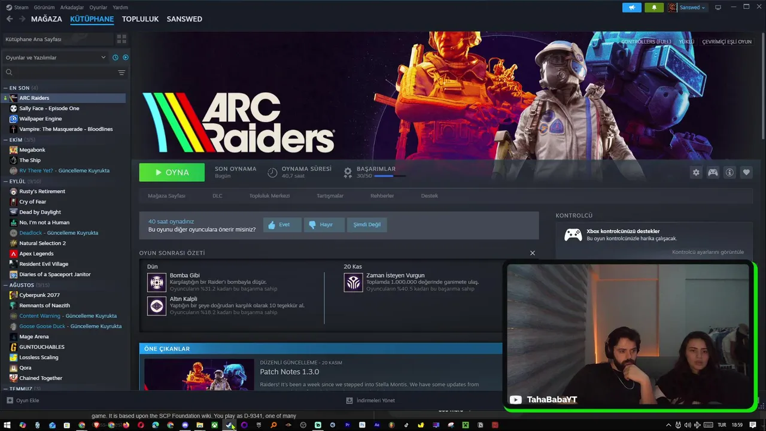The height and width of the screenshot is (431, 766).
Task: Open the Rehberler link
Action: pos(382,196)
